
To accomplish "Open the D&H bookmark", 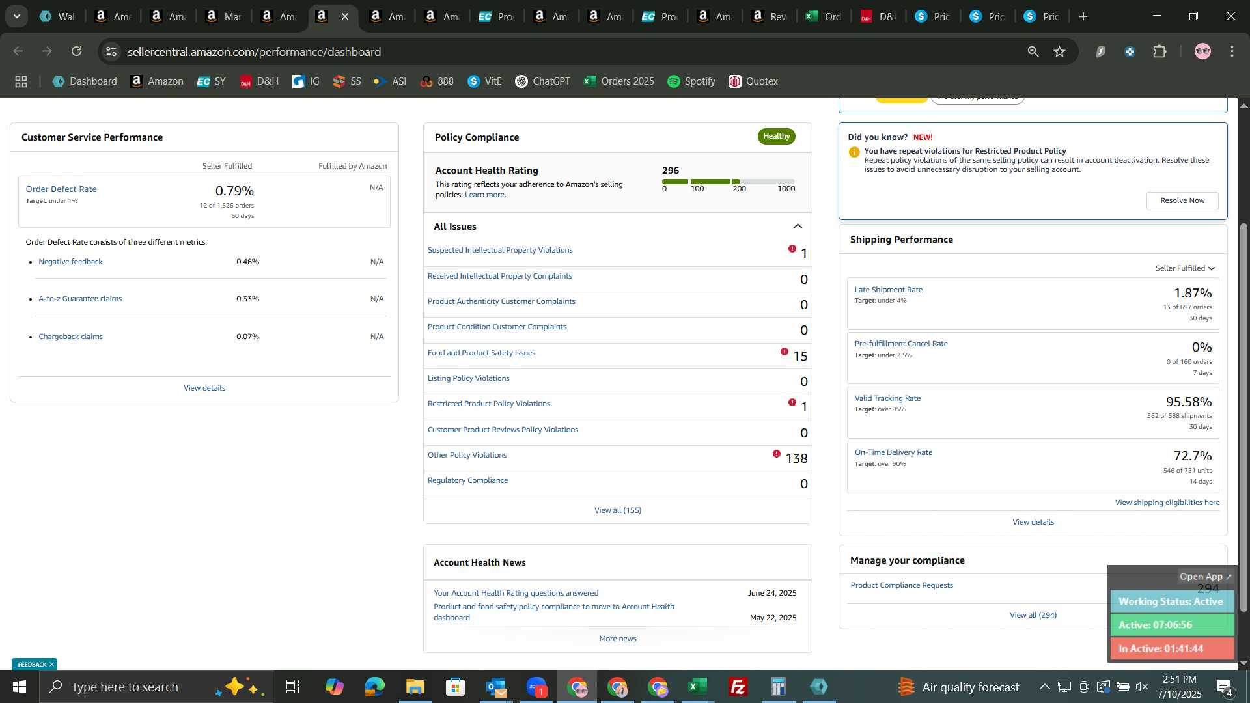I will pyautogui.click(x=259, y=81).
